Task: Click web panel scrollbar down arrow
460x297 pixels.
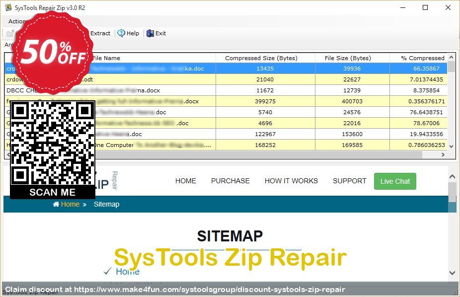Action: point(452,273)
